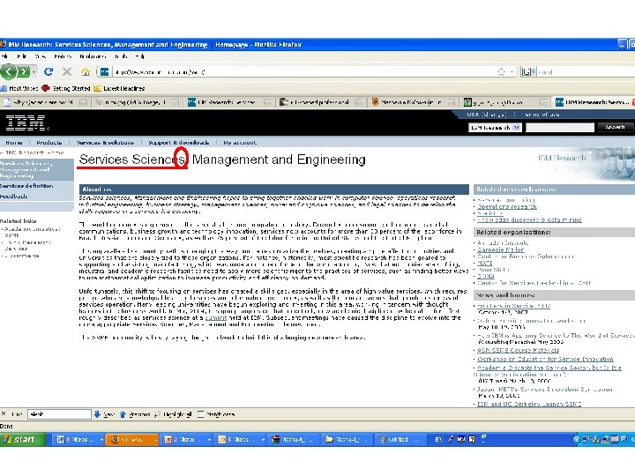Open the address bar history dropdown arrow
Screen dimensions: 635x476
pos(512,71)
